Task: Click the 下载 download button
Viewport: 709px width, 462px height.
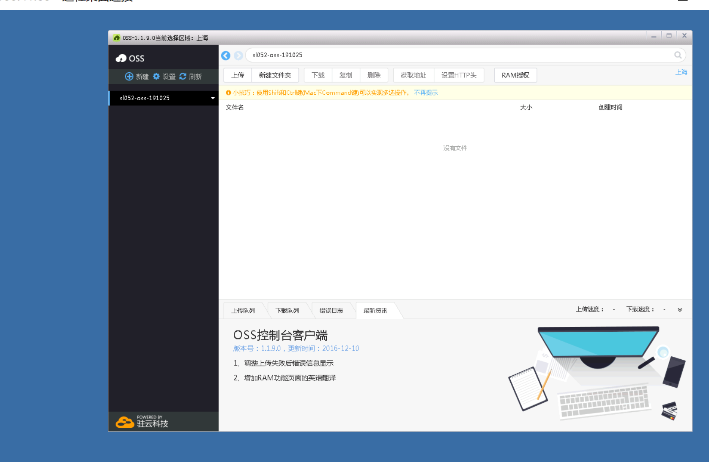Action: [318, 75]
